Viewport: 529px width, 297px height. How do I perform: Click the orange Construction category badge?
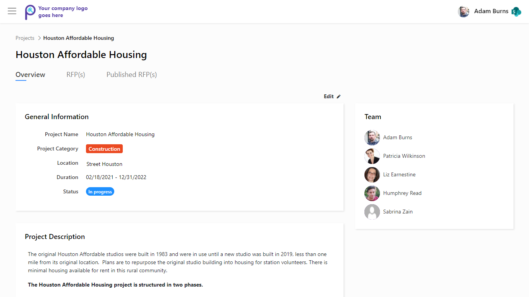coord(104,149)
